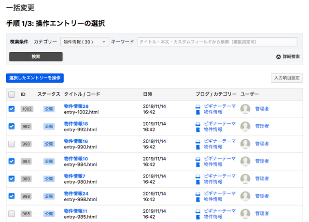Screen dimensions: 309x222
Task: Check the checkbox for entry ID 985
Action: pos(12,213)
